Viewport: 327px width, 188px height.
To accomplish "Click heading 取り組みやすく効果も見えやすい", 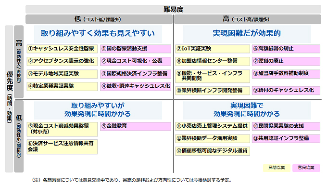I will pyautogui.click(x=98, y=34).
